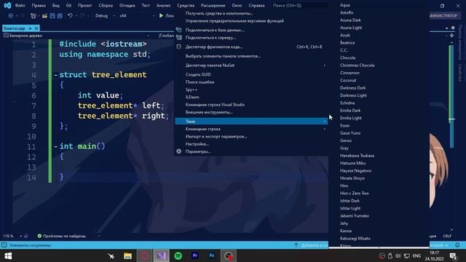Screen dimensions: 466x262
Task: Expand the Командная строка submenu
Action: tap(324, 129)
